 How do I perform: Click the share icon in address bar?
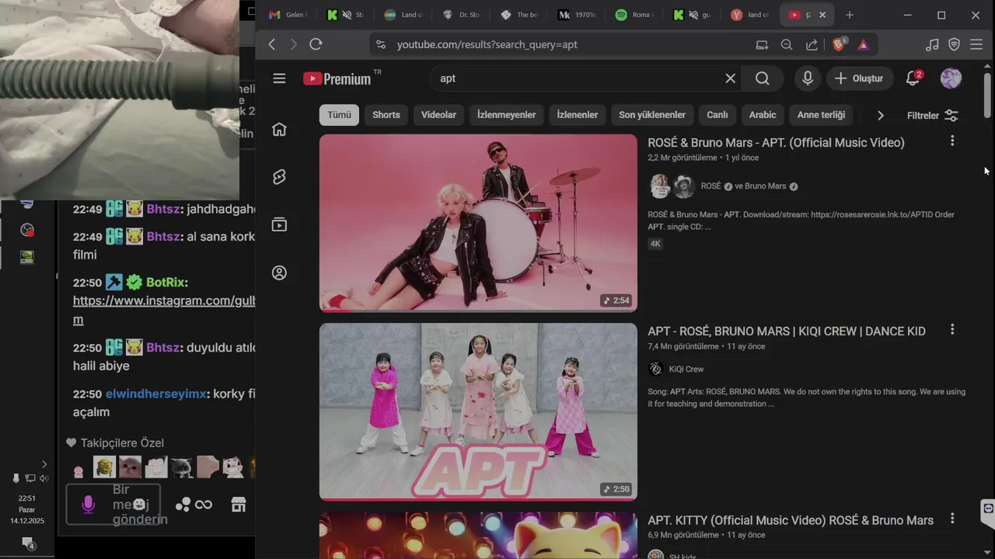pos(812,44)
